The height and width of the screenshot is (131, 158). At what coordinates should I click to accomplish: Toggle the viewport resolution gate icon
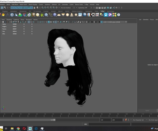pyautogui.click(x=33, y=22)
